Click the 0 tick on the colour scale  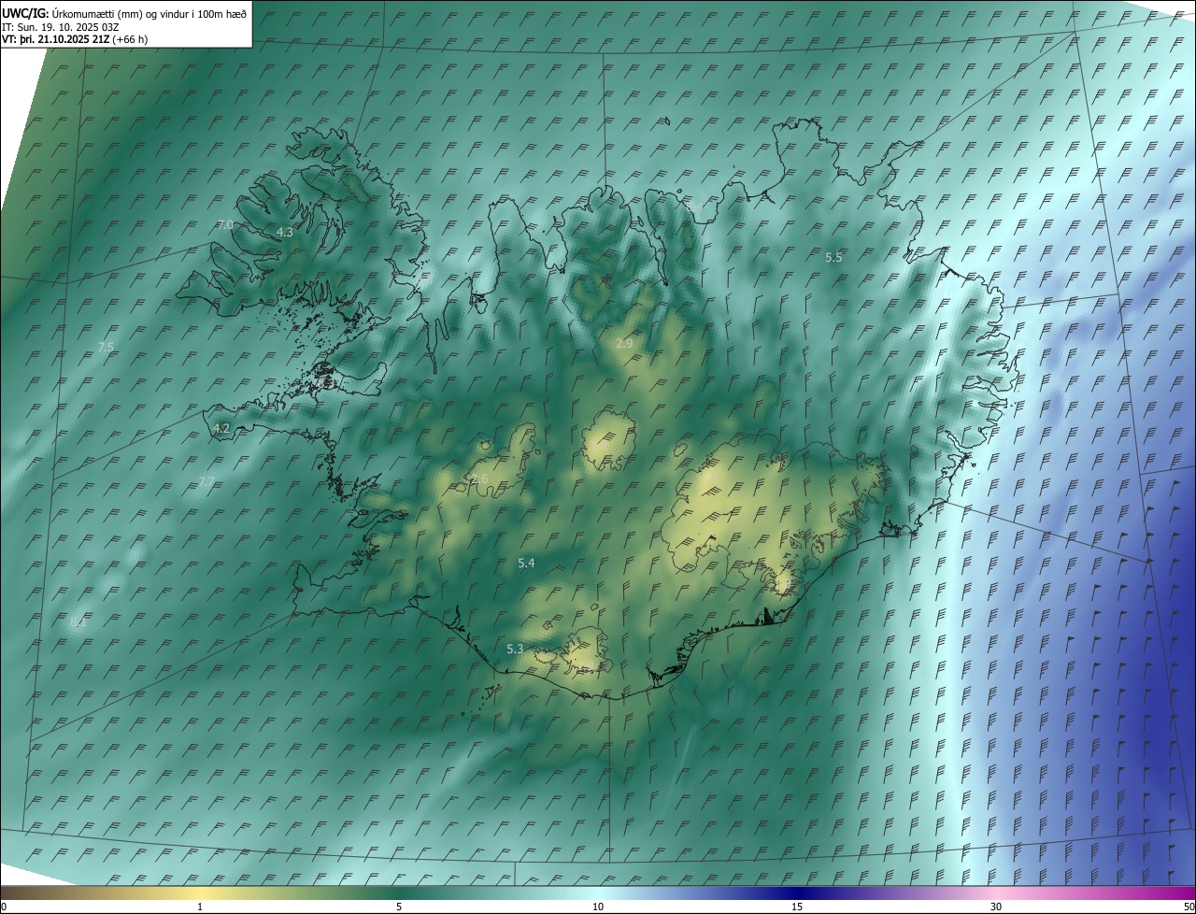point(4,907)
